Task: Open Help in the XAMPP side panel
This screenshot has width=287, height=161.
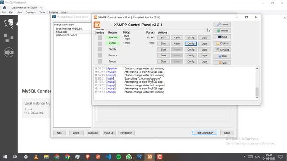Action: pyautogui.click(x=222, y=56)
